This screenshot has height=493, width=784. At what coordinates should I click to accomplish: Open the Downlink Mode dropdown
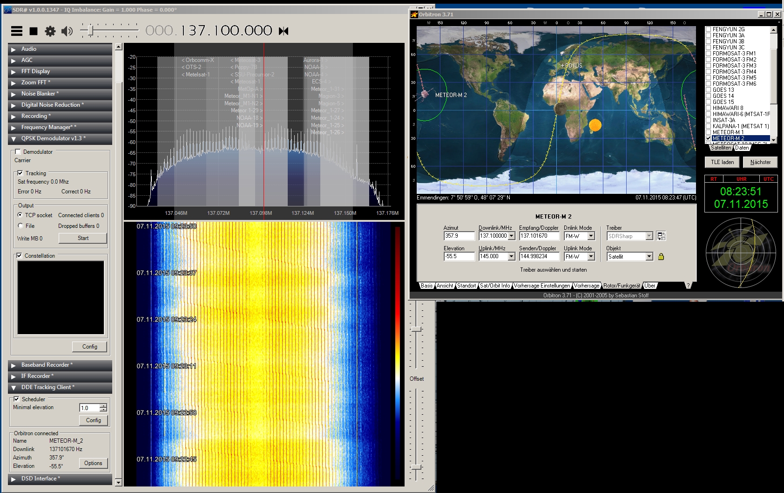(x=591, y=236)
